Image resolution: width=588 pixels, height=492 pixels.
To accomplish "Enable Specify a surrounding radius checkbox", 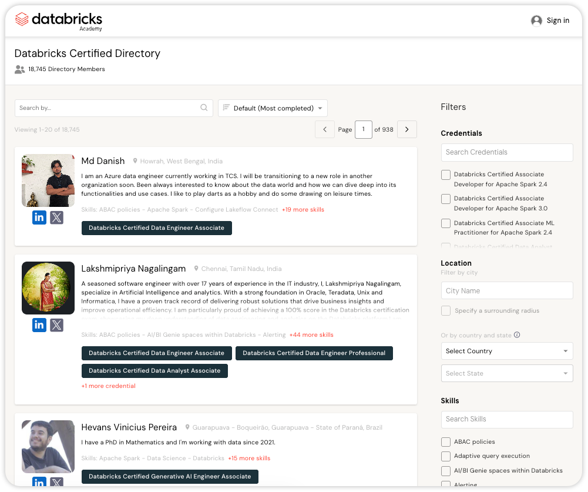I will coord(445,311).
